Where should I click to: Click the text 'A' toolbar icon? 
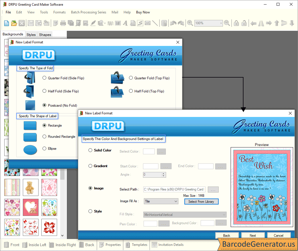[125, 23]
